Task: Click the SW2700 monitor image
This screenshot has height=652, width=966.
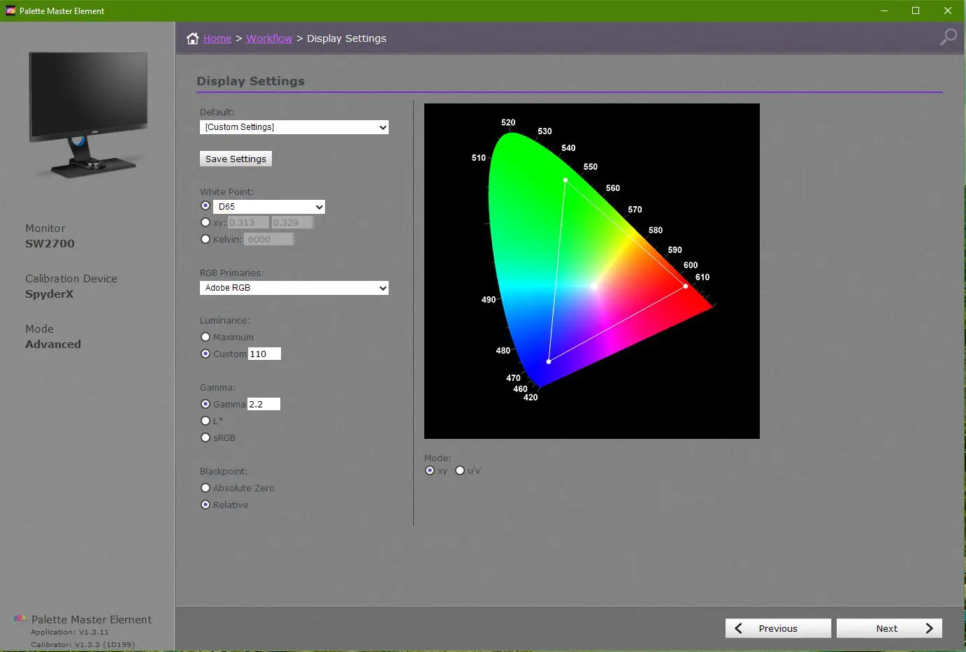Action: pyautogui.click(x=89, y=115)
